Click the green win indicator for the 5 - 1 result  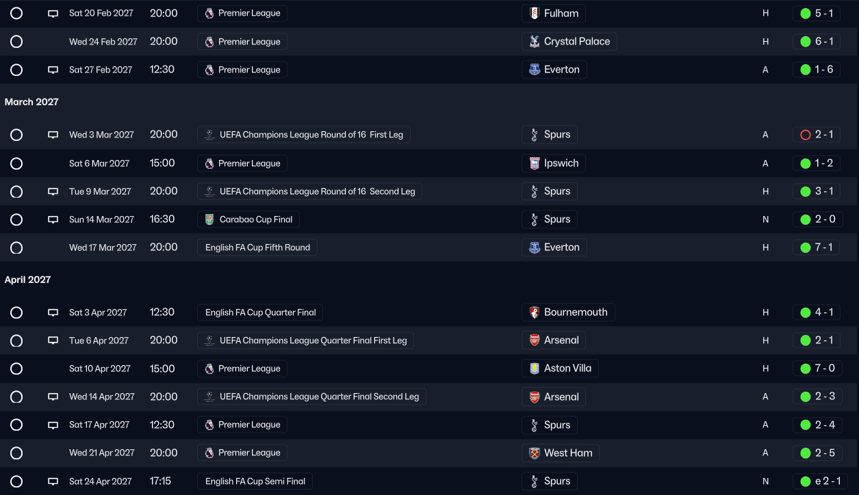(806, 14)
